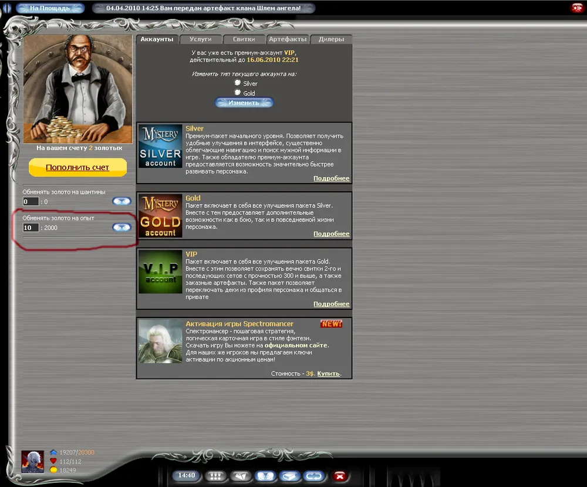Click the exchange gold for shantins handshake button
The width and height of the screenshot is (587, 487).
coord(122,201)
